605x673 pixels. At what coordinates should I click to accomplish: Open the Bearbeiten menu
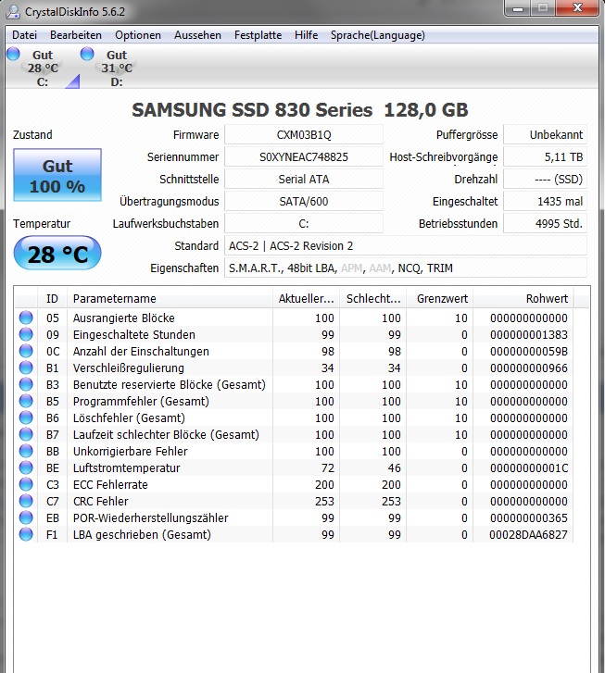(76, 35)
